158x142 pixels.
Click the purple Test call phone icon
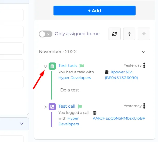point(52,107)
